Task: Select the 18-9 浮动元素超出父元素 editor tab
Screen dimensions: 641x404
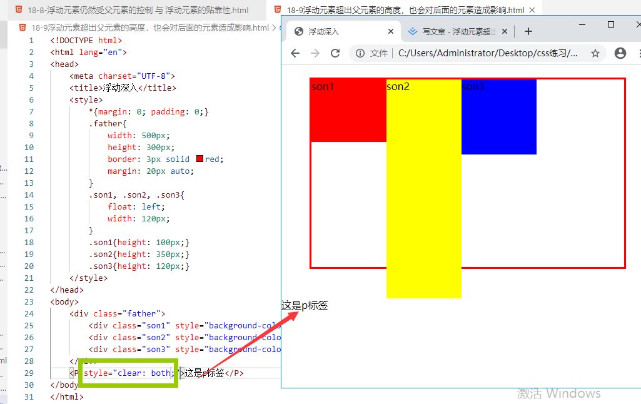Action: (x=405, y=10)
